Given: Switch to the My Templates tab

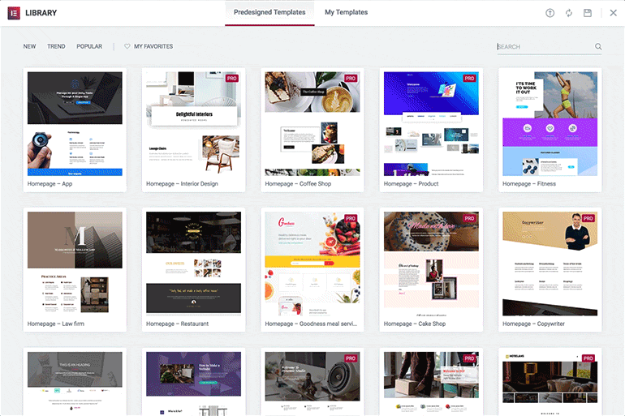Looking at the screenshot, I should point(346,12).
